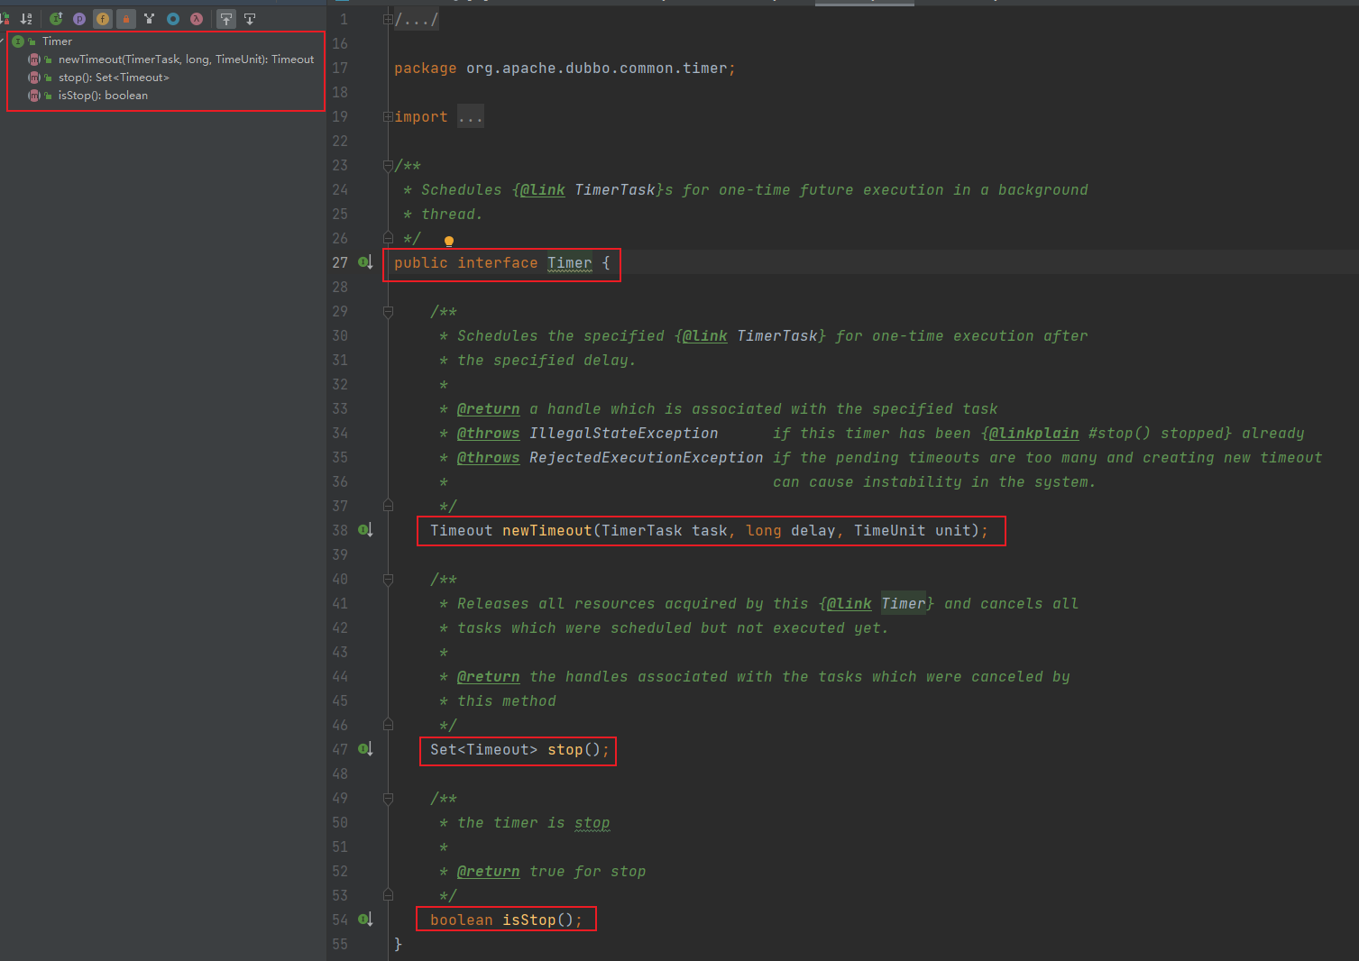1359x961 pixels.
Task: Toggle Show Properties purple p button
Action: pyautogui.click(x=79, y=18)
